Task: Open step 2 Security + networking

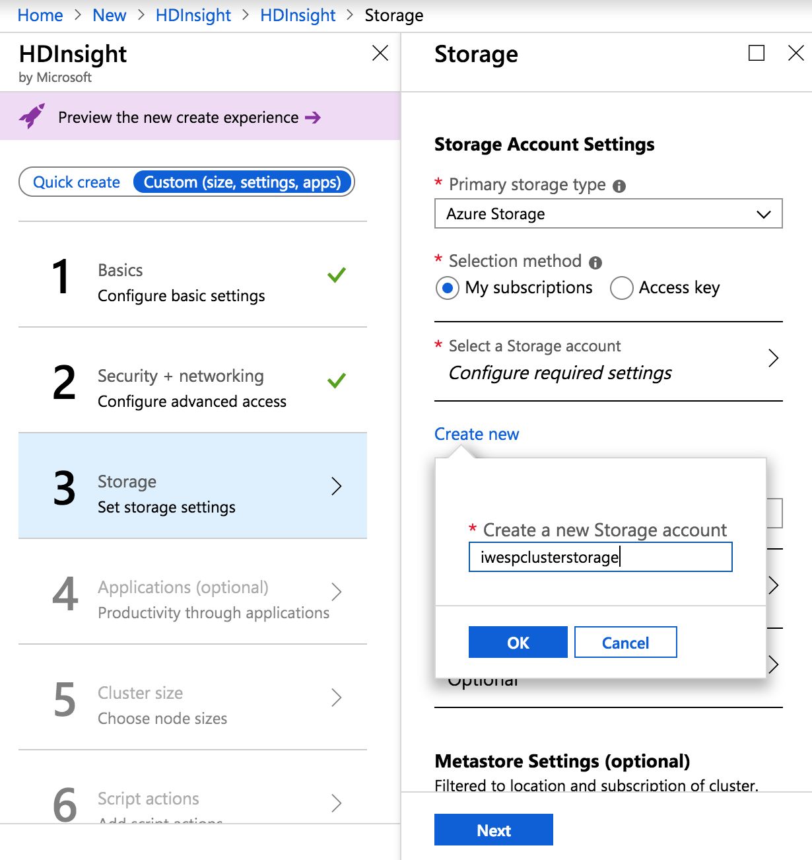Action: tap(193, 380)
